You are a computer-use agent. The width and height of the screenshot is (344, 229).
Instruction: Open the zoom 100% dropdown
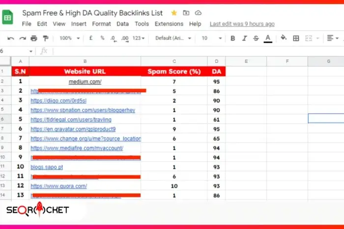(x=70, y=38)
